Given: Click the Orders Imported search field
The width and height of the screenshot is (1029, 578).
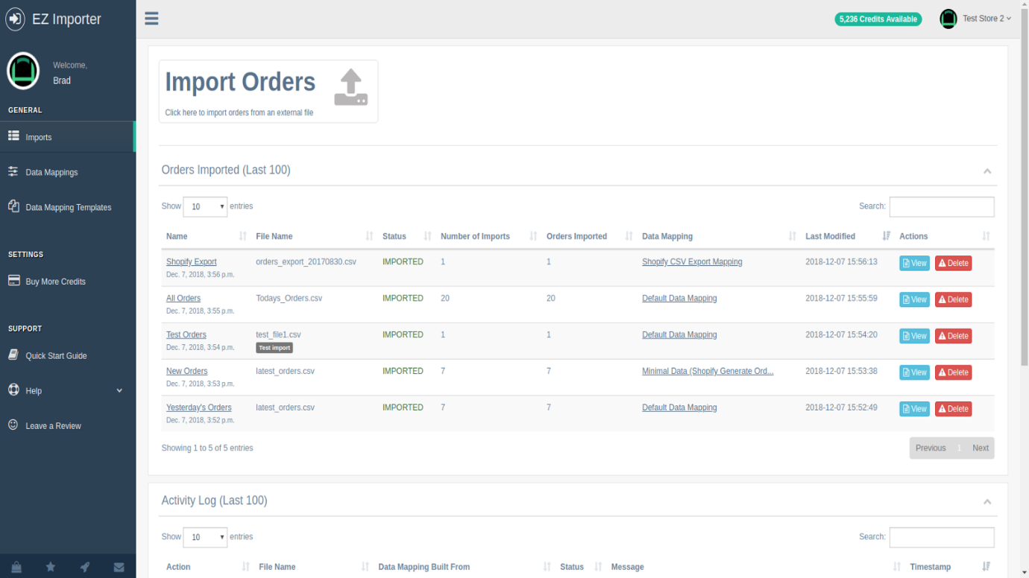Looking at the screenshot, I should (941, 206).
